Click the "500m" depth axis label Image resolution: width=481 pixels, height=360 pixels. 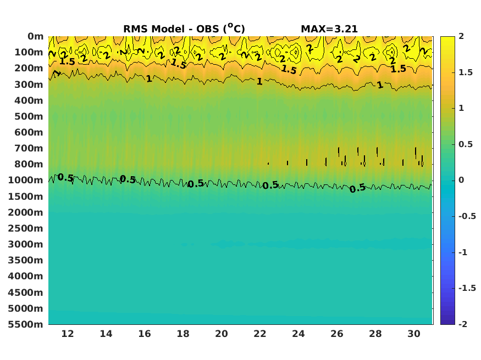click(x=29, y=116)
